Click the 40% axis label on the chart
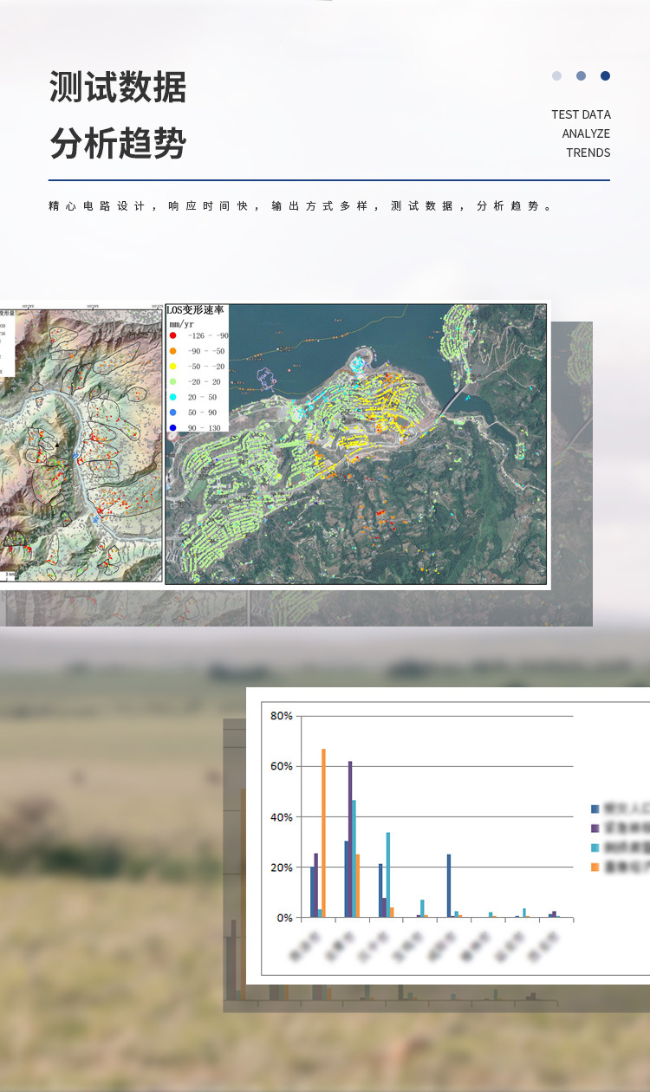 point(282,817)
